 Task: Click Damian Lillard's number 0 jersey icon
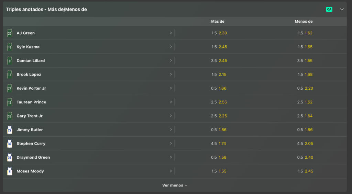pos(9,60)
